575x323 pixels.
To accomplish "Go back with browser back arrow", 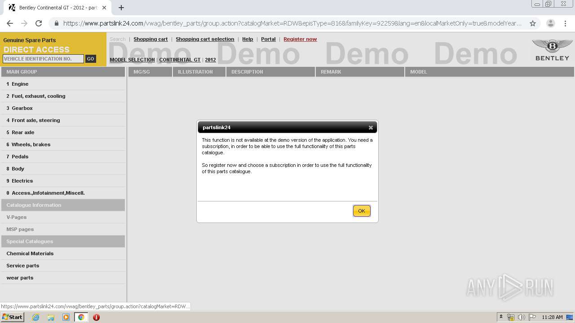I will [x=10, y=23].
